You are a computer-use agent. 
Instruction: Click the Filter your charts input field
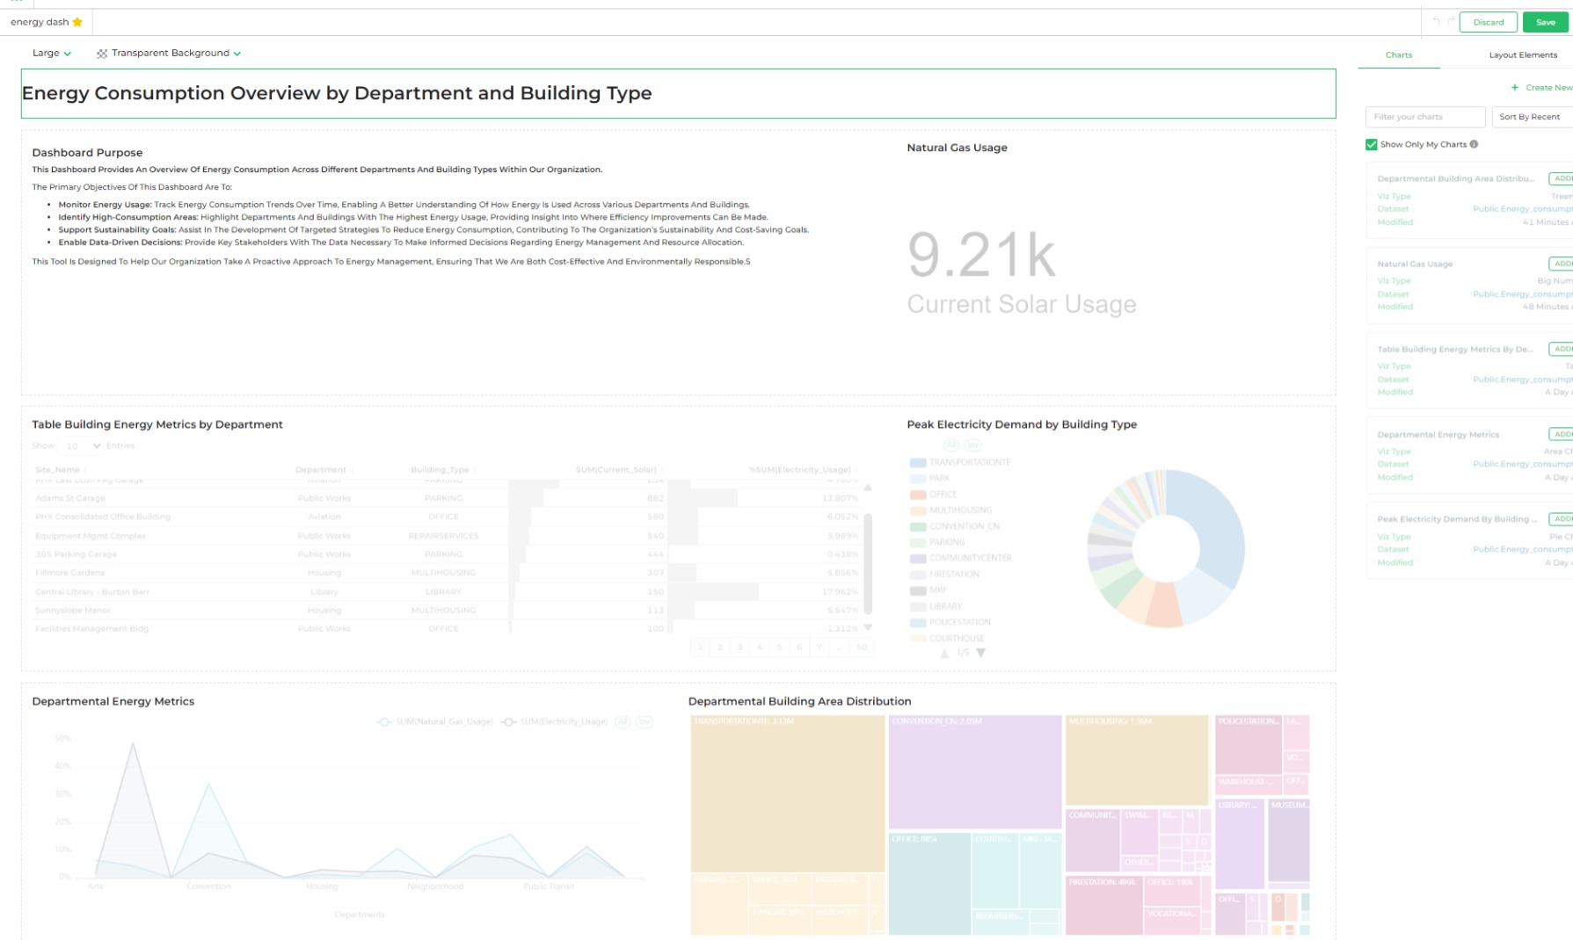(1424, 117)
